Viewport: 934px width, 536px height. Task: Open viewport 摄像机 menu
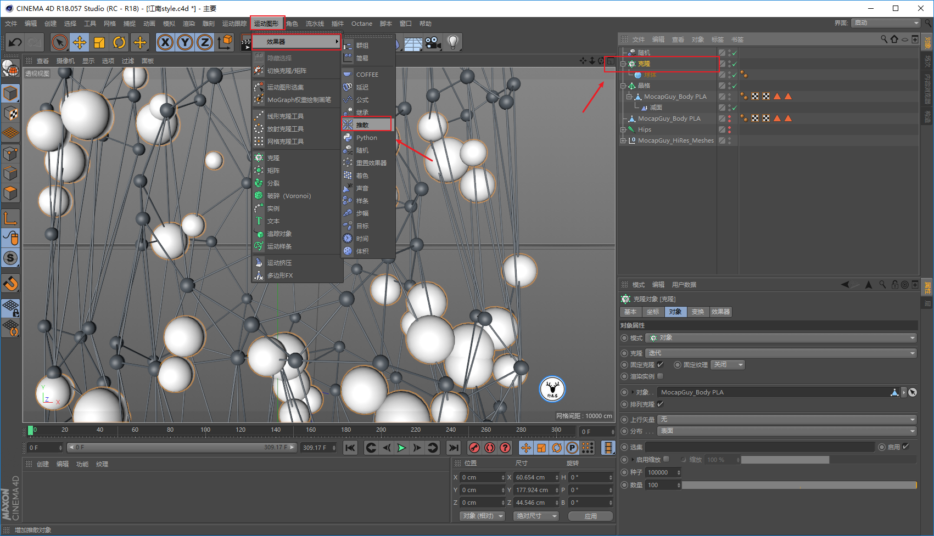[x=65, y=61]
